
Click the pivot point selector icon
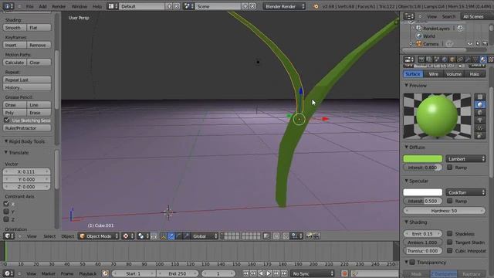[144, 236]
